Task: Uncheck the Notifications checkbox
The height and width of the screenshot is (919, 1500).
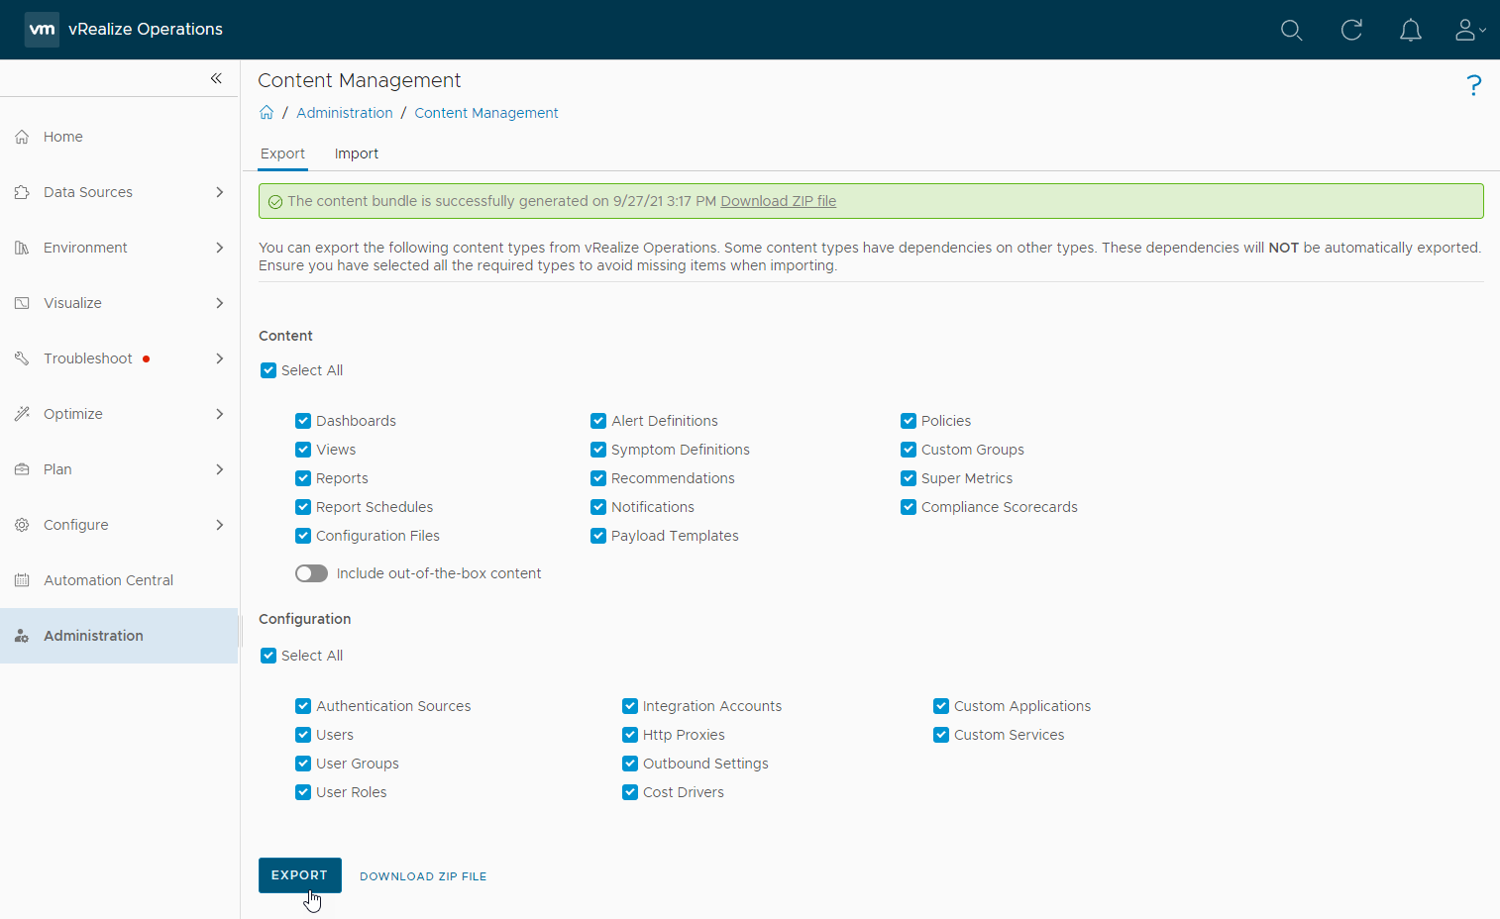Action: (598, 507)
